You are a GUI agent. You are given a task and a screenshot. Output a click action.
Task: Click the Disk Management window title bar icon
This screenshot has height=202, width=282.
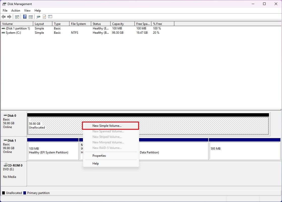[4, 4]
